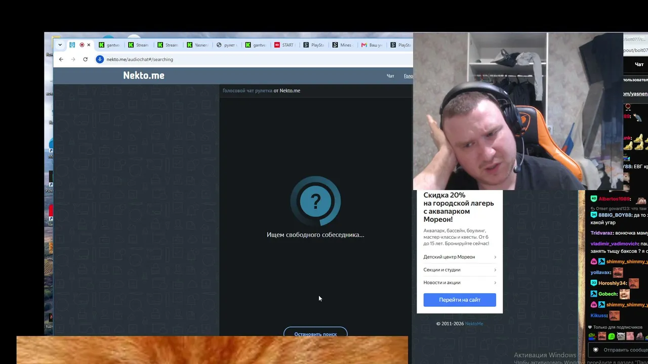Click the moderator badge beside Gobech
This screenshot has width=648, height=364.
[x=594, y=294]
